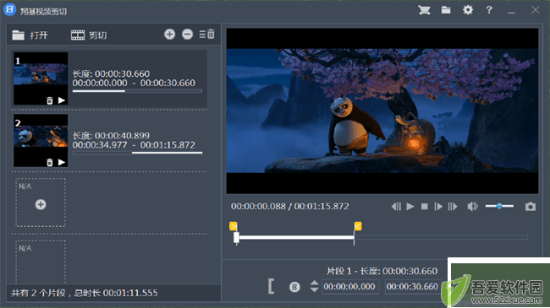Click the timeline playhead handle
550x308 pixels.
(x=236, y=237)
